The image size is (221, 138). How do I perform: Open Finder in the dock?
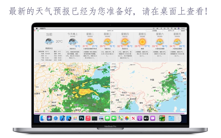click(43, 118)
